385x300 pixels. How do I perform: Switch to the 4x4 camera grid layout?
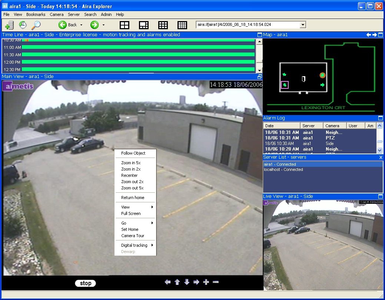click(x=182, y=25)
